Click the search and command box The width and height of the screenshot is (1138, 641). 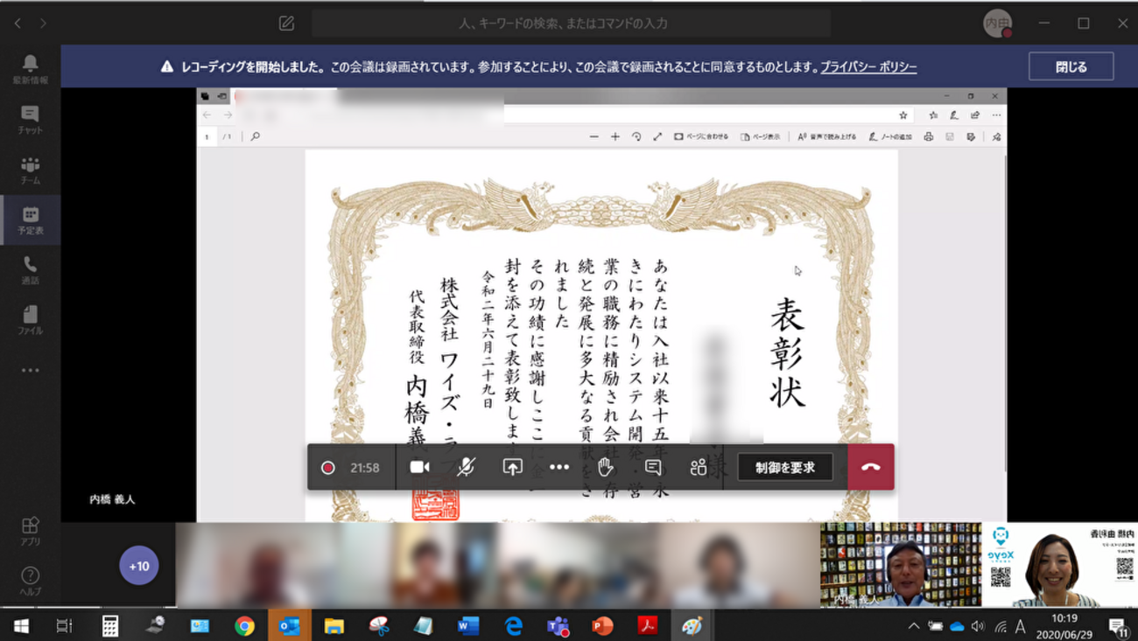coord(571,24)
